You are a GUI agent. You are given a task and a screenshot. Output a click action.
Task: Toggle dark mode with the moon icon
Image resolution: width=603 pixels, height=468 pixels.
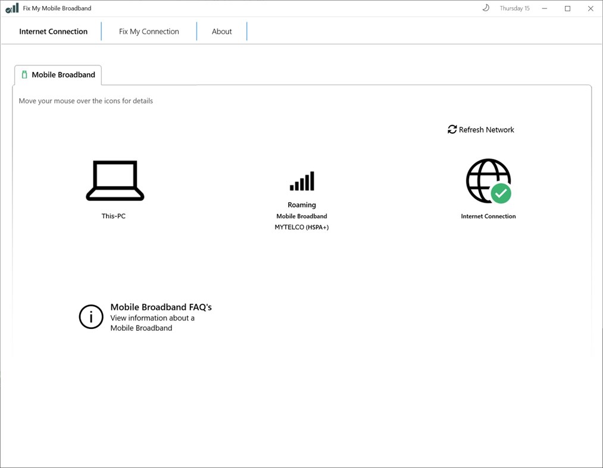[484, 8]
